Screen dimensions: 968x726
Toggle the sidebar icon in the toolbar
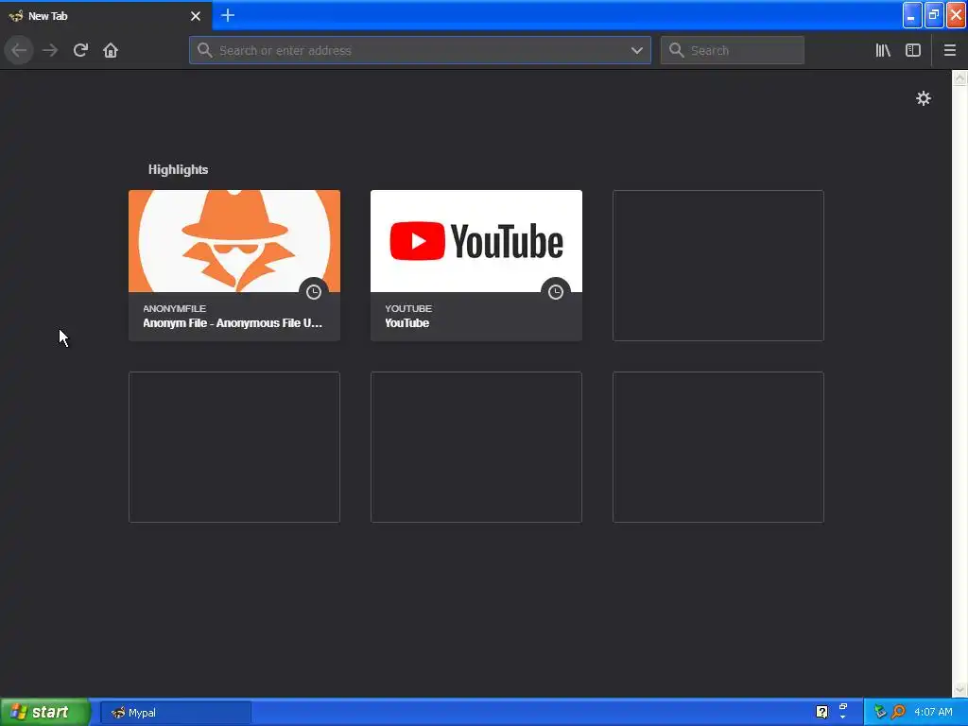(x=913, y=50)
